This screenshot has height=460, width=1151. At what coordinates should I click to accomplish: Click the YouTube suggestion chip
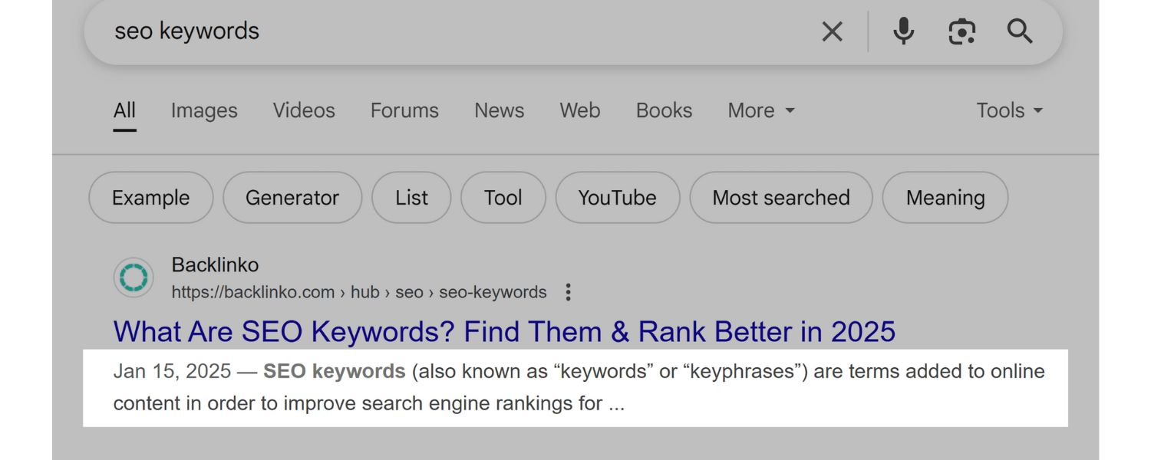pos(618,198)
